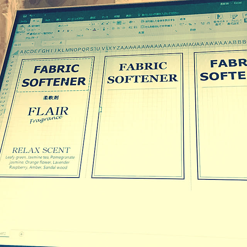Increase font size with the larger A icon
247x247 pixels.
pos(103,24)
